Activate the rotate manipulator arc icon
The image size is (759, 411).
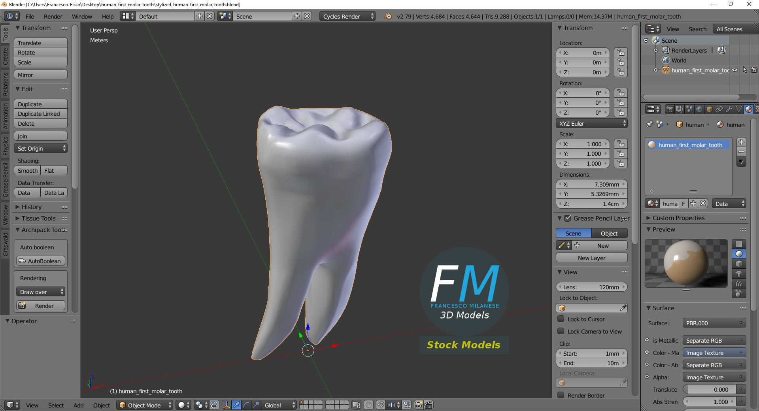[246, 405]
